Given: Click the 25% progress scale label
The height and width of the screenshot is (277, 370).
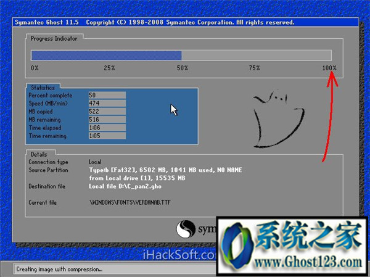Looking at the screenshot, I should tap(109, 68).
